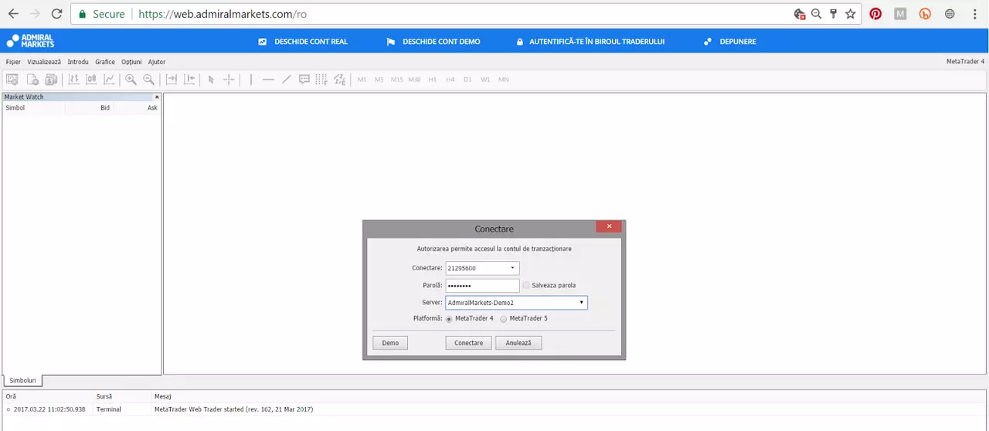This screenshot has width=989, height=431.
Task: Select the vertical line drawing tool
Action: pyautogui.click(x=250, y=79)
